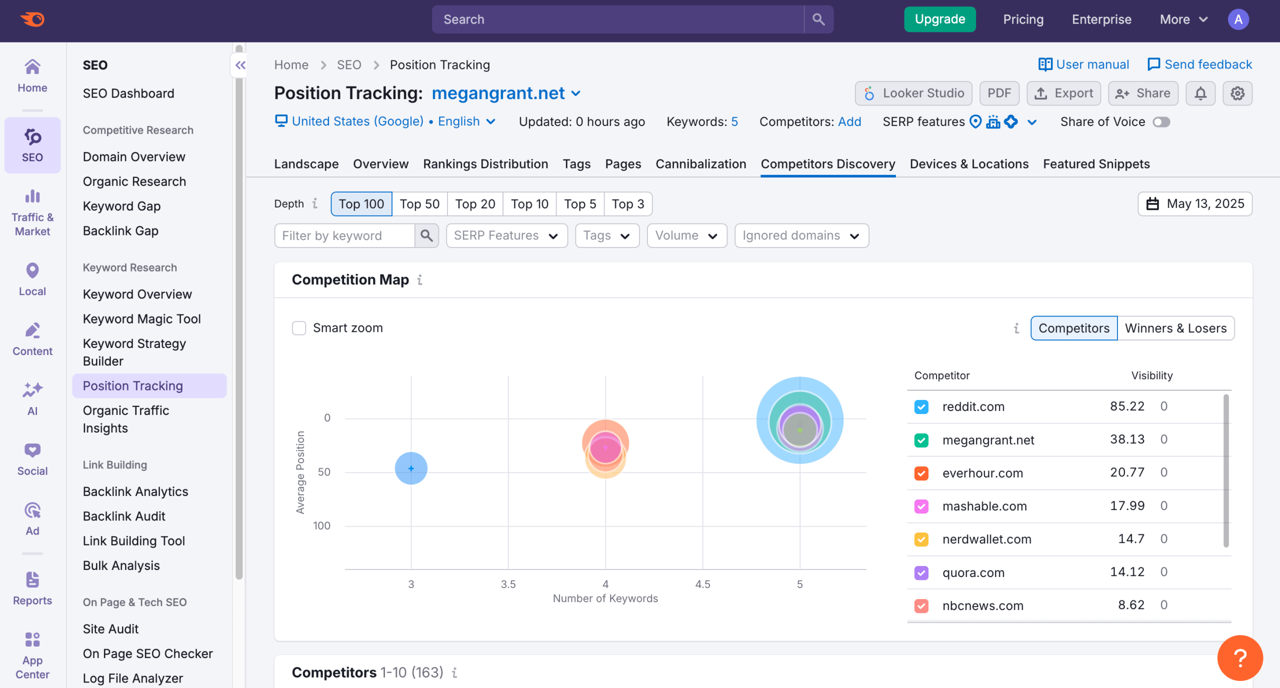Click the Competition Map info icon
The width and height of the screenshot is (1280, 688).
[x=420, y=280]
